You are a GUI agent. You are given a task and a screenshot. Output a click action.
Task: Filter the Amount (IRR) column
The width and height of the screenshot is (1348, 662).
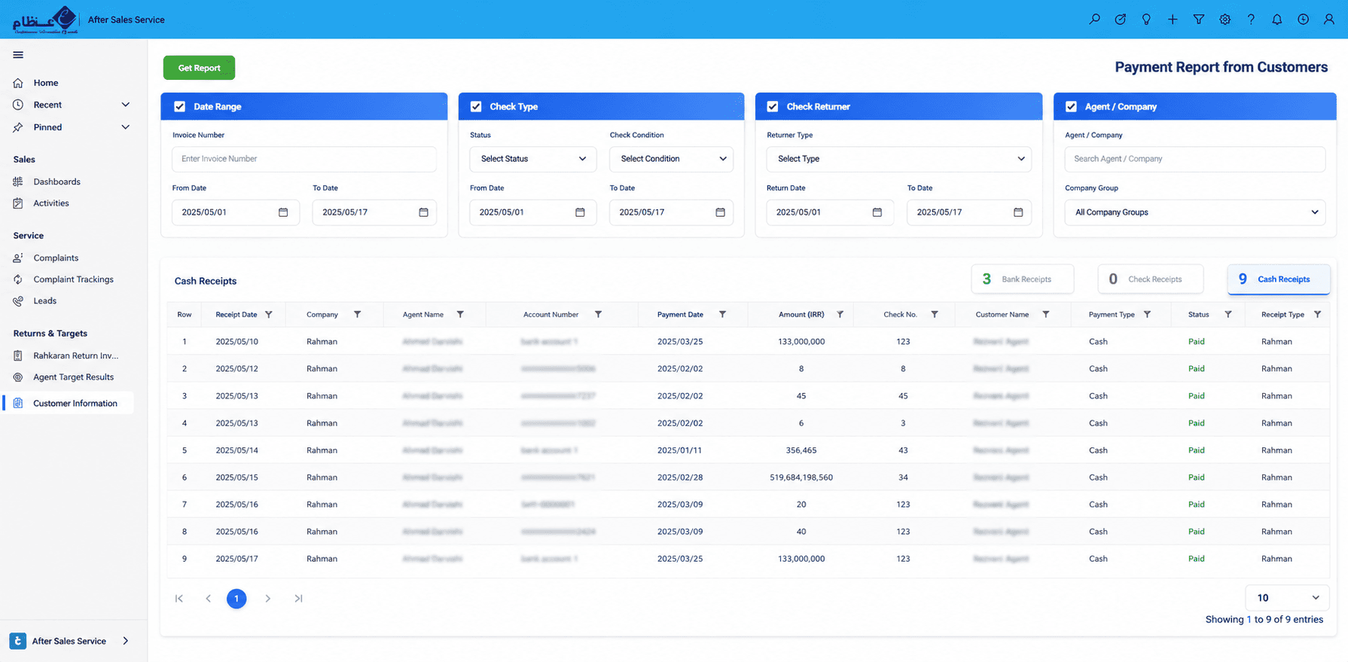(840, 315)
